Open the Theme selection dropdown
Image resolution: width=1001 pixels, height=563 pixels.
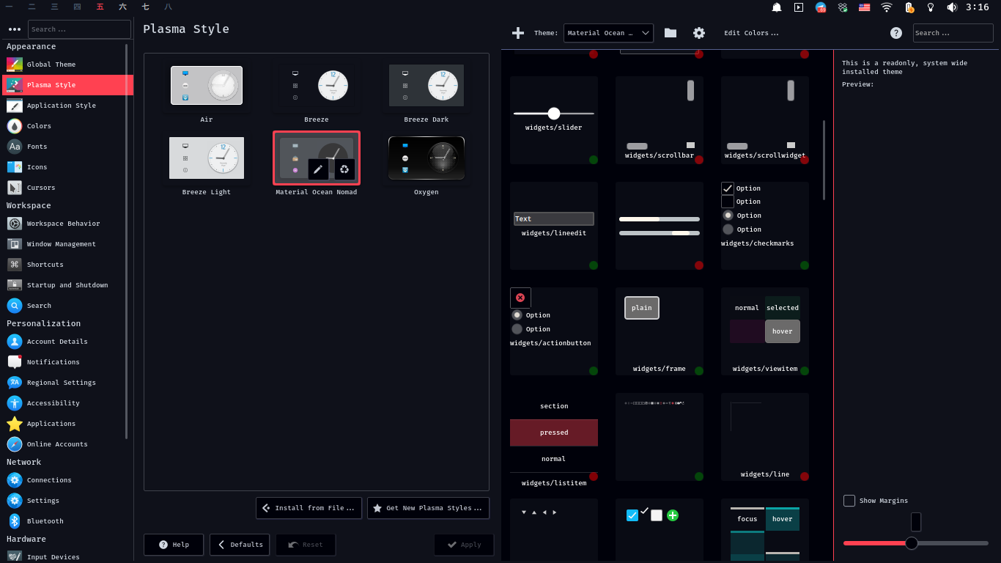(x=608, y=32)
